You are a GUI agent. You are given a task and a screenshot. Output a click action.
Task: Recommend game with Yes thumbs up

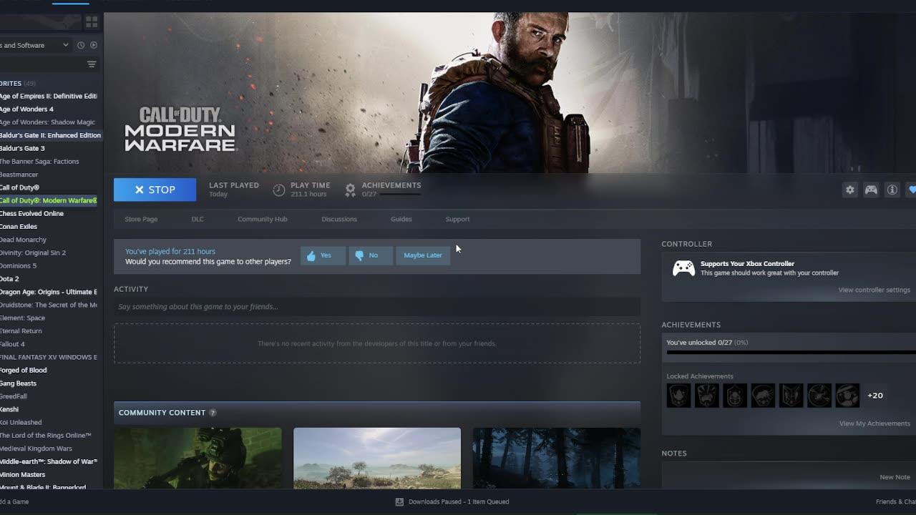point(323,255)
